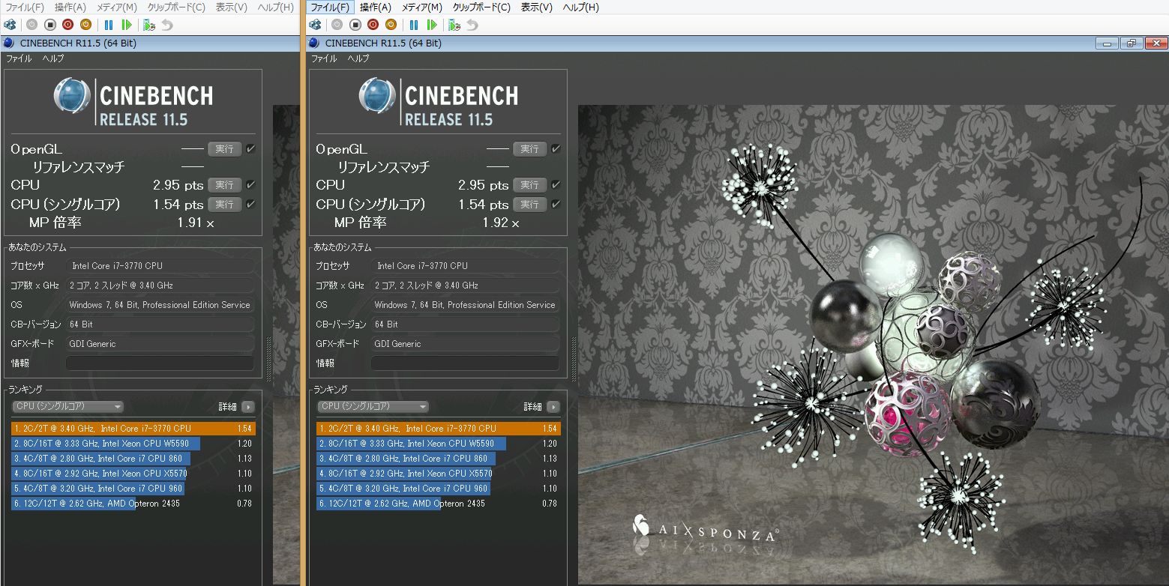
Task: Uncheck the CPU test checkbox in left Cinebench window
Action: point(250,185)
